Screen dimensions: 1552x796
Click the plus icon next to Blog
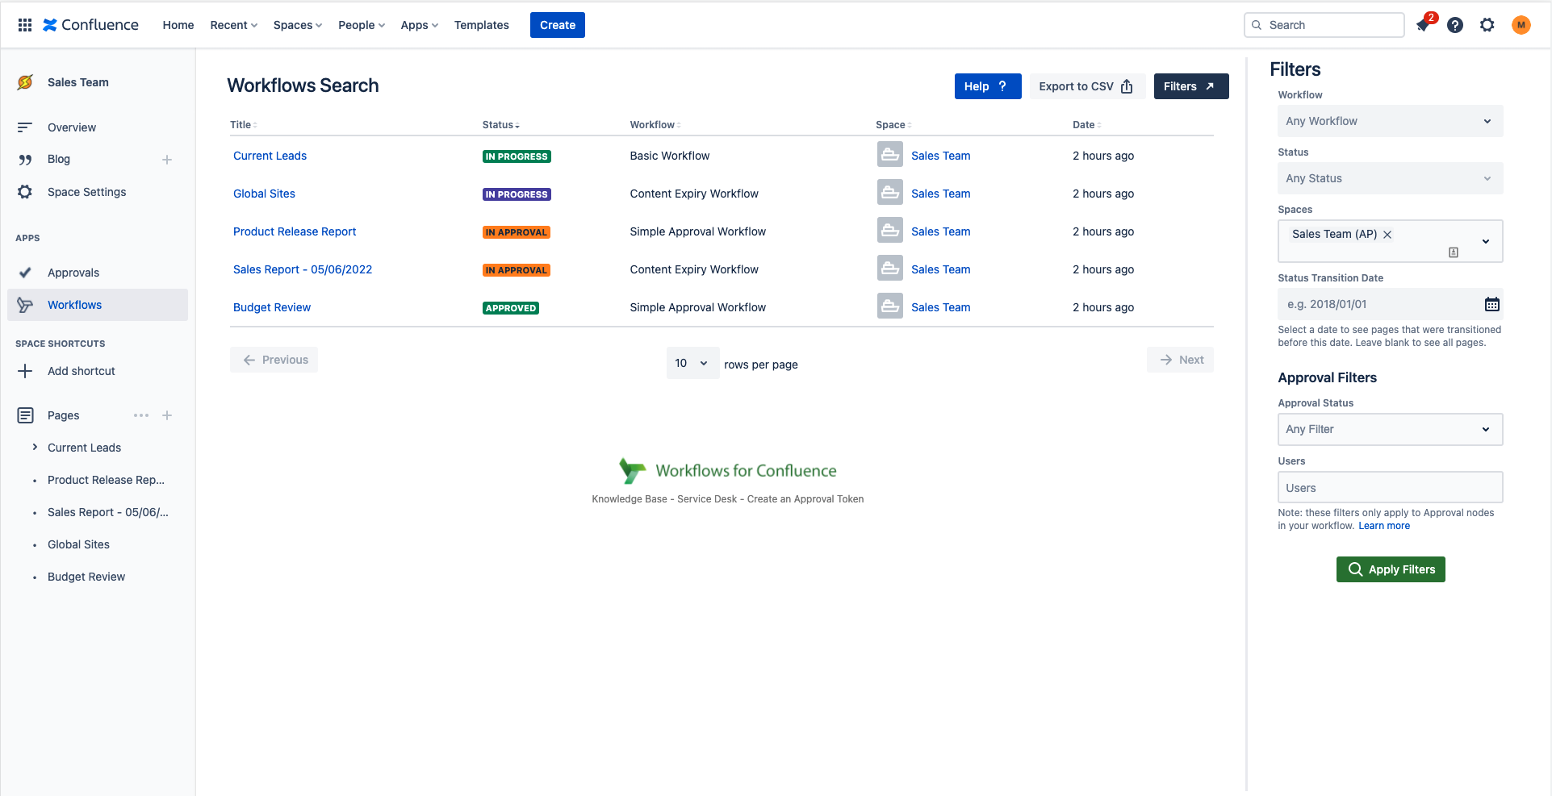[167, 159]
